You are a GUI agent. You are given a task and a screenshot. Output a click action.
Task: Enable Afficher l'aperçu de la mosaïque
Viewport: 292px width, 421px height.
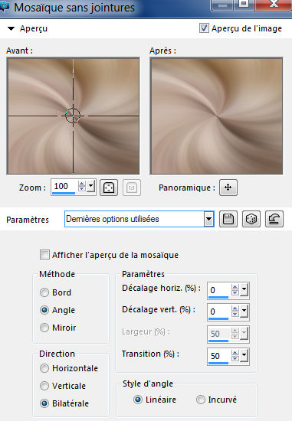pyautogui.click(x=44, y=255)
